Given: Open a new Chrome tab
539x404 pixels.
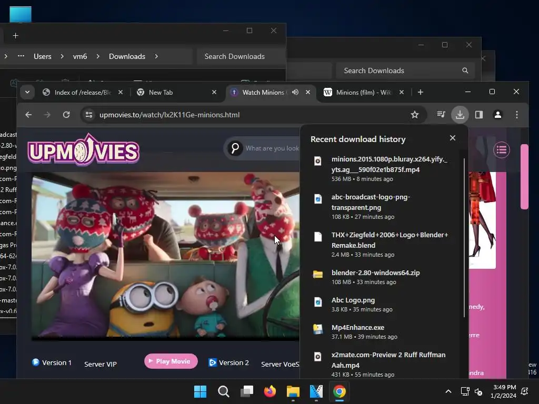Looking at the screenshot, I should coord(421,92).
